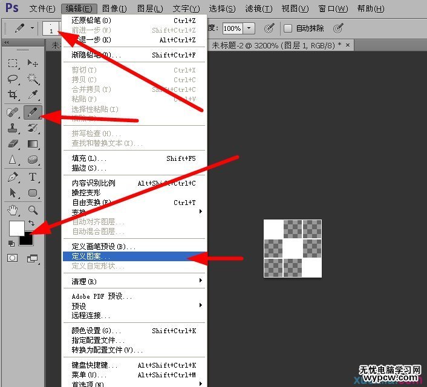
Task: Choose 定义图案 from the Edit menu
Action: pyautogui.click(x=134, y=256)
